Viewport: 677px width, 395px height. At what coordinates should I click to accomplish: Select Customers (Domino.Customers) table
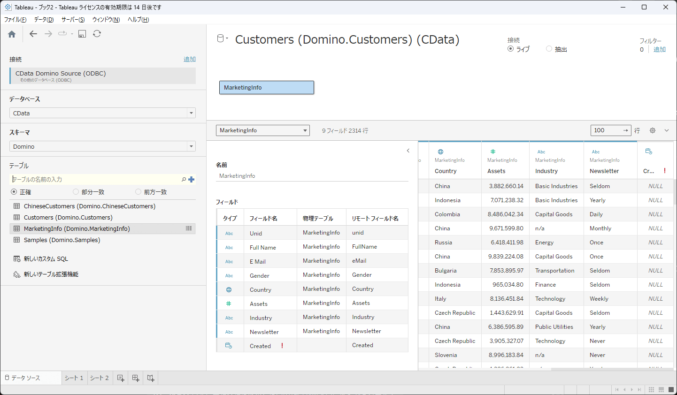(x=102, y=217)
